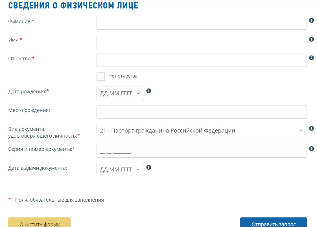Enable the Нет отчества checkbox

[101, 76]
